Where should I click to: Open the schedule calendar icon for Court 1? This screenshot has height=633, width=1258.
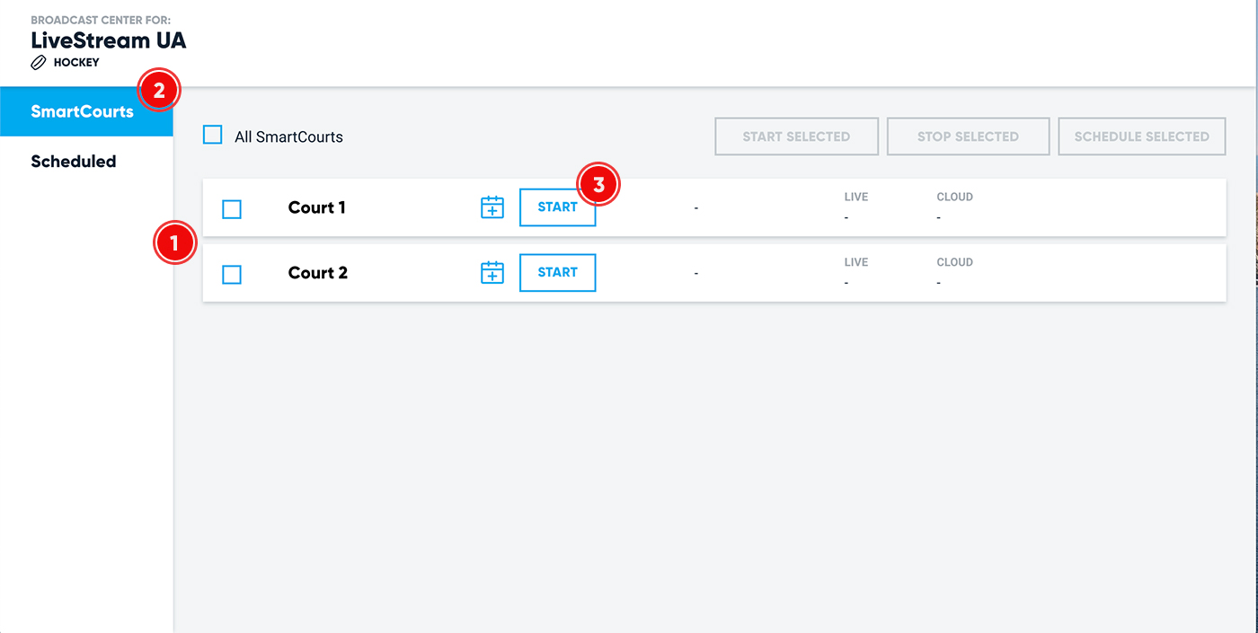coord(492,207)
